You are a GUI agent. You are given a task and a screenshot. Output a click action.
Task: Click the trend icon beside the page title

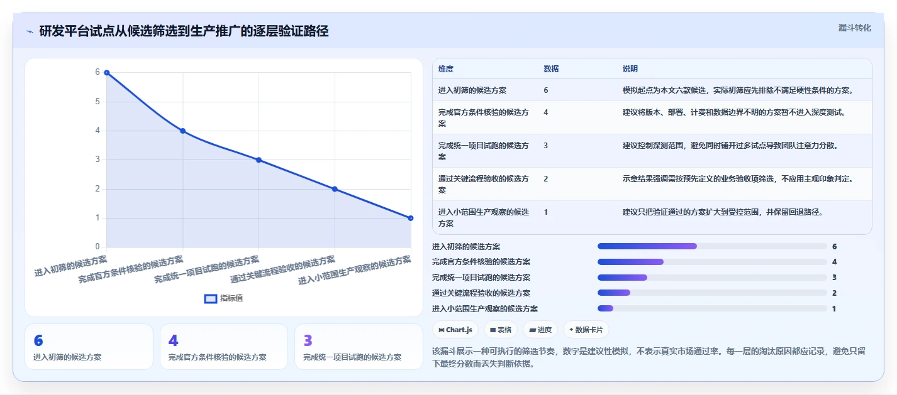(30, 31)
